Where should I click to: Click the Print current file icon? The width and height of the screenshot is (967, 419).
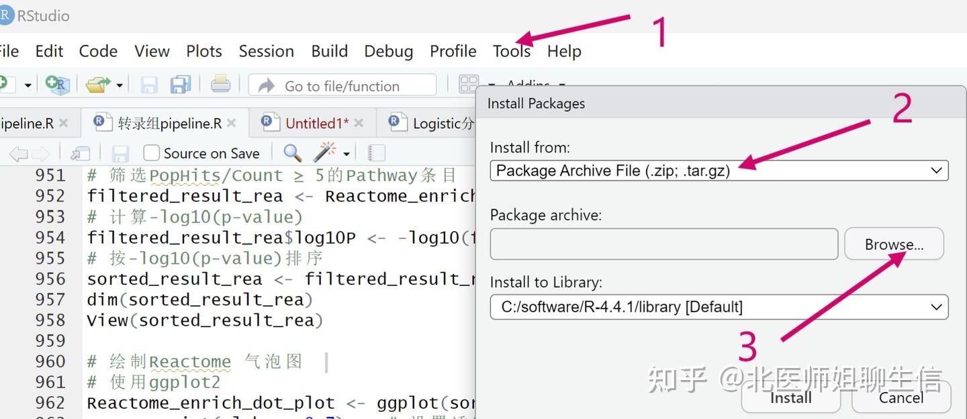click(x=220, y=85)
